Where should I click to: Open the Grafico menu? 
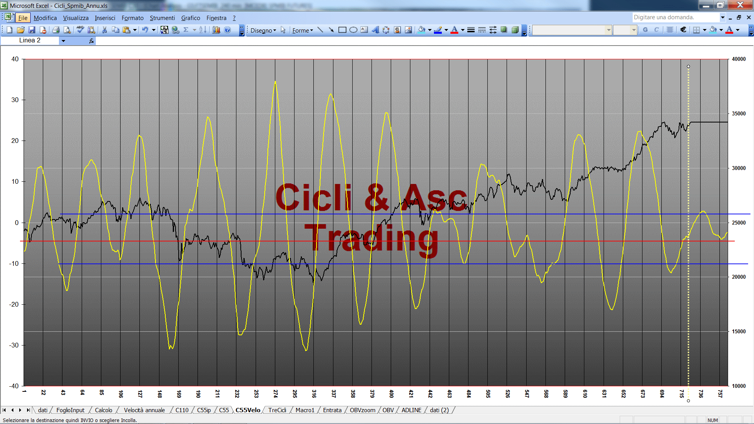click(x=190, y=18)
